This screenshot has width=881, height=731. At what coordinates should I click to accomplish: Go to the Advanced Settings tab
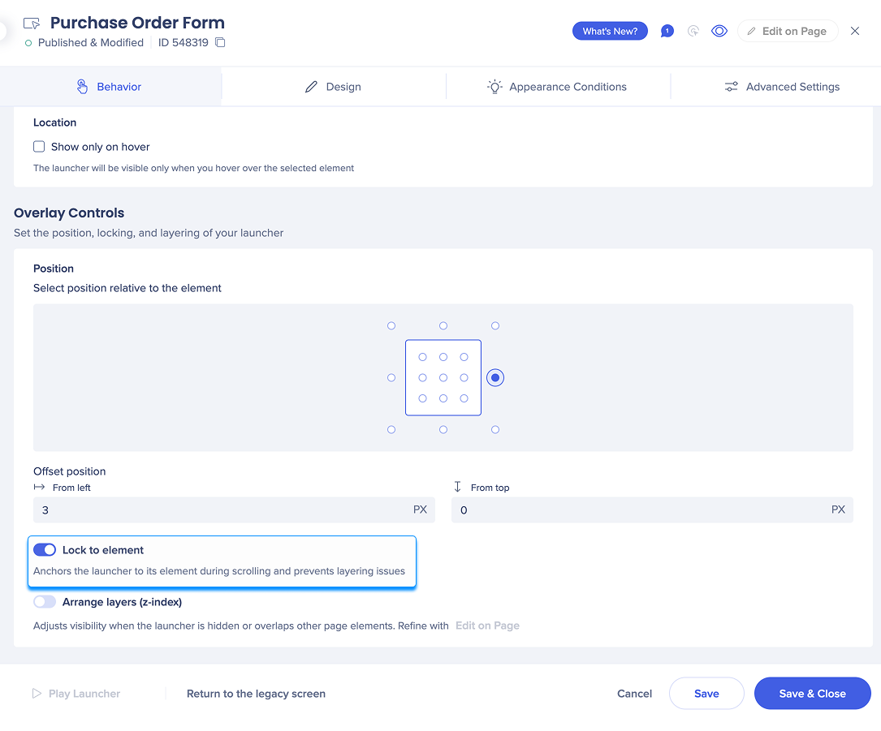click(782, 87)
